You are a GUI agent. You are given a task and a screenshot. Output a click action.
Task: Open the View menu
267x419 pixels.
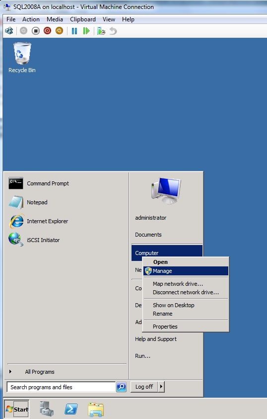[109, 19]
